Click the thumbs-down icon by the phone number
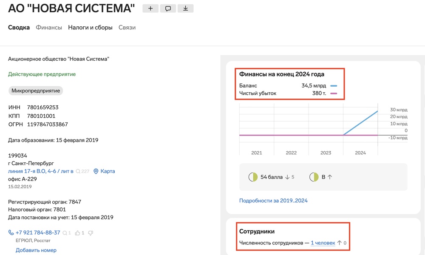This screenshot has height=255, width=425. click(x=90, y=233)
